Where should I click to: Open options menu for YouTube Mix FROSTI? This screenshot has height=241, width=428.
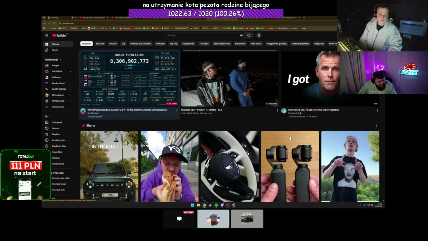tap(277, 110)
